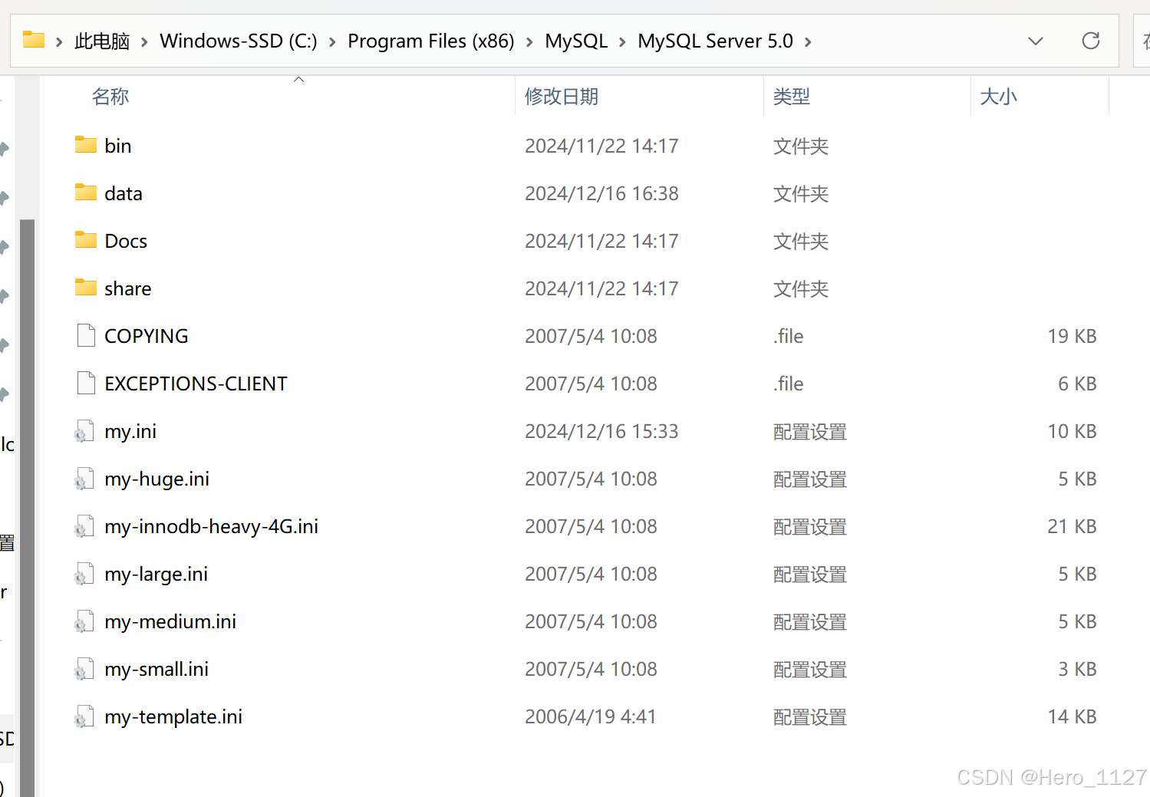Click the COPYING file icon
Viewport: 1150px width, 797px height.
[86, 335]
